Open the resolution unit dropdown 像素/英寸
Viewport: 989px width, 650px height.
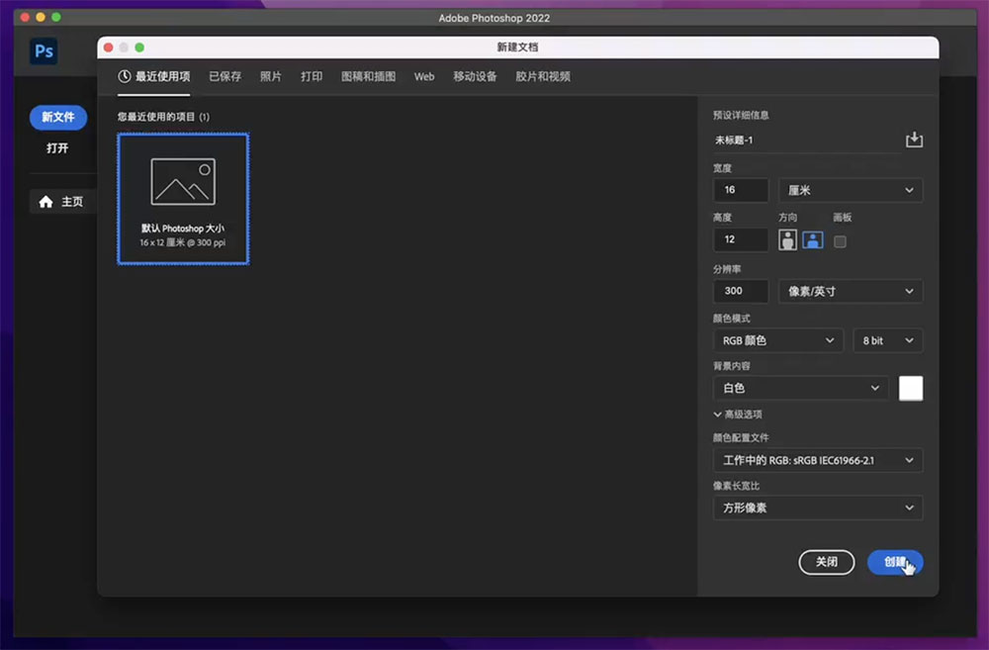(851, 291)
